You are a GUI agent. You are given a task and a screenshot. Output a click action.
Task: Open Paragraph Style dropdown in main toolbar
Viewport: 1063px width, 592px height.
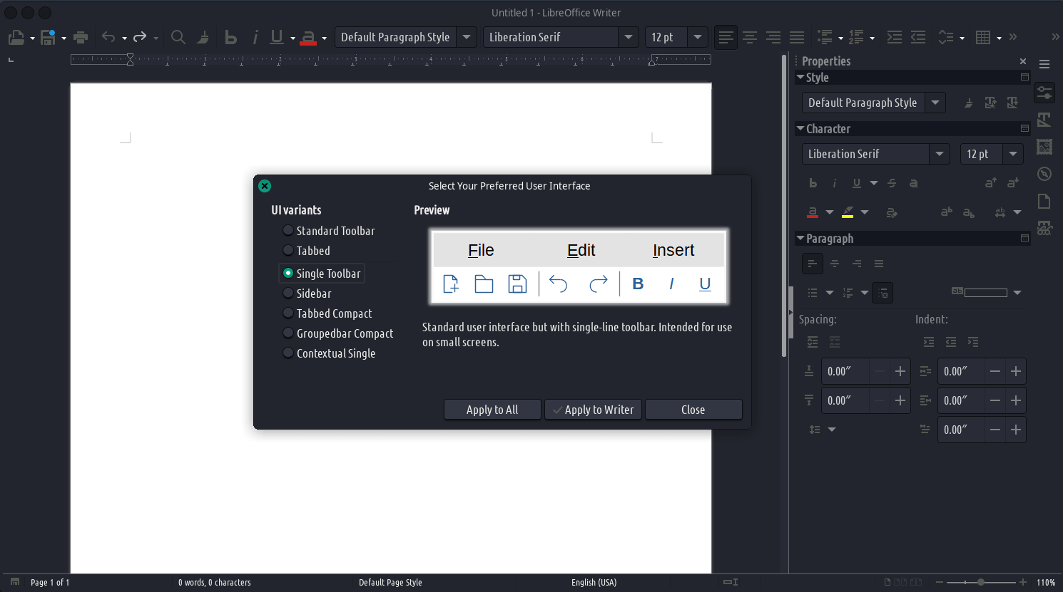467,37
